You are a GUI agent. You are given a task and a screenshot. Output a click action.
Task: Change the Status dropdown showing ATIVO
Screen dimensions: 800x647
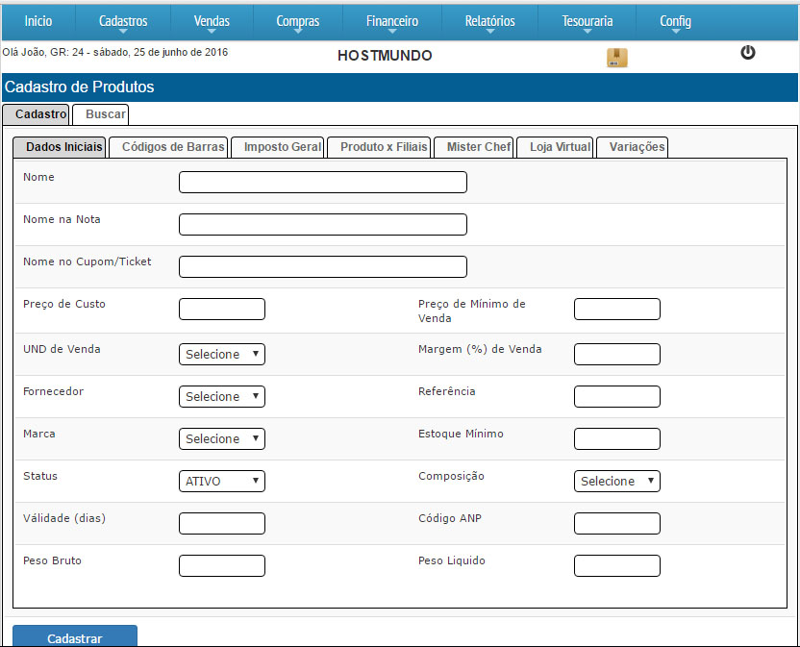(222, 482)
